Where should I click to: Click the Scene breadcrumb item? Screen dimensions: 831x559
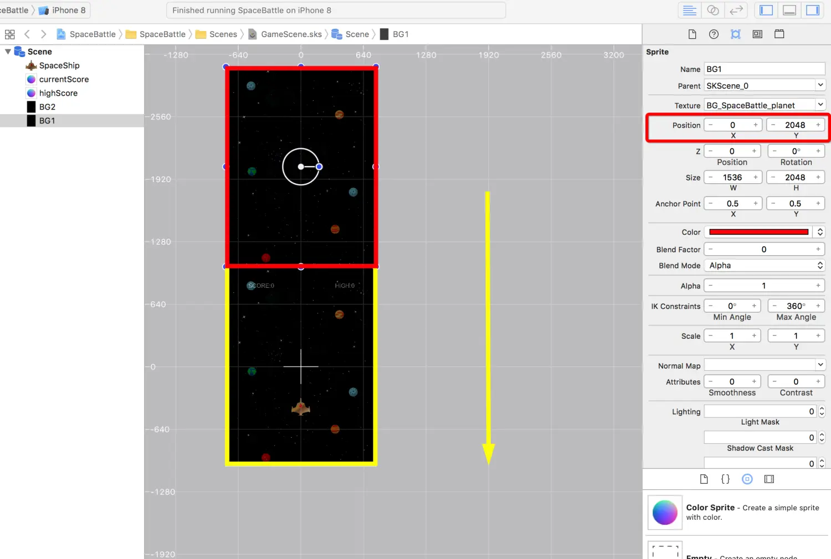[350, 34]
